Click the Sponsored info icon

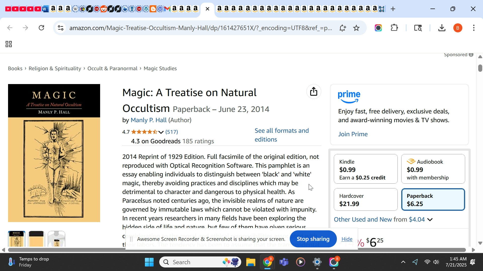coord(471,55)
